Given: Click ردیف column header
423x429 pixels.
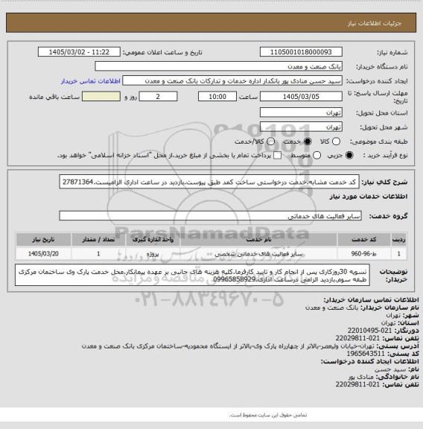Looking at the screenshot, I should 398,239.
